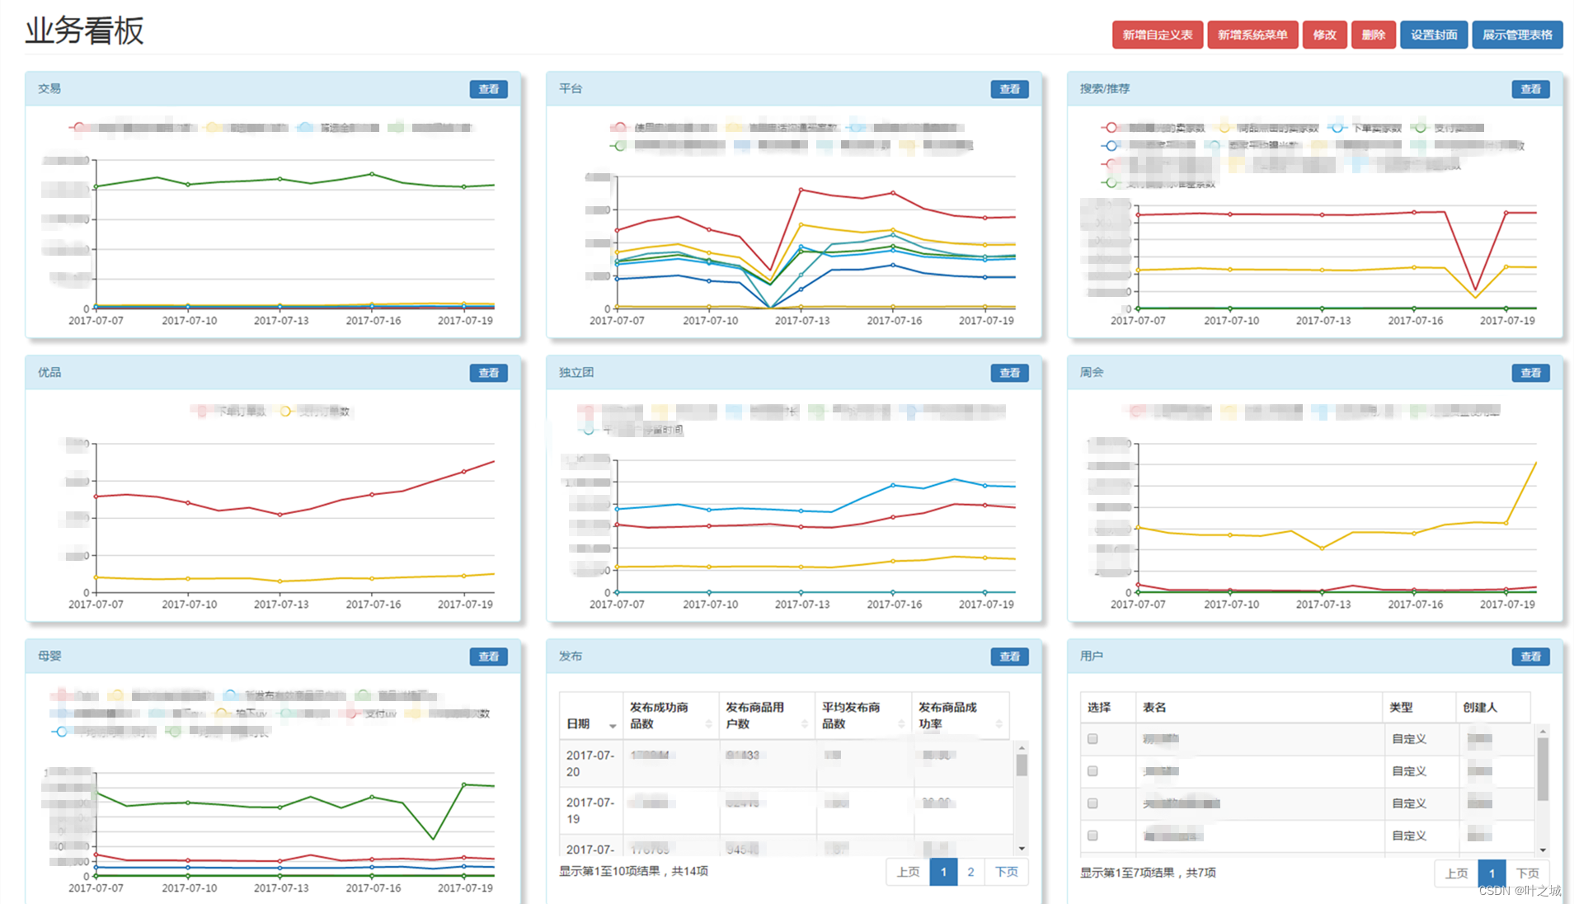This screenshot has height=904, width=1574.
Task: Sort by 发布成功商品数 column
Action: [x=671, y=715]
